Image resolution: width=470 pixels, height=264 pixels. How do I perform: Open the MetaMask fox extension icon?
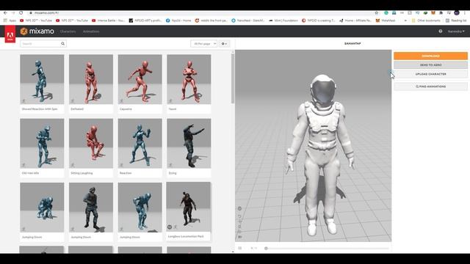tap(433, 13)
